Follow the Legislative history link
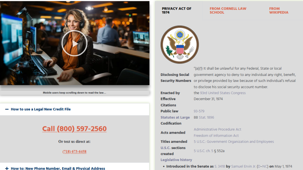303x170 pixels. [176, 160]
